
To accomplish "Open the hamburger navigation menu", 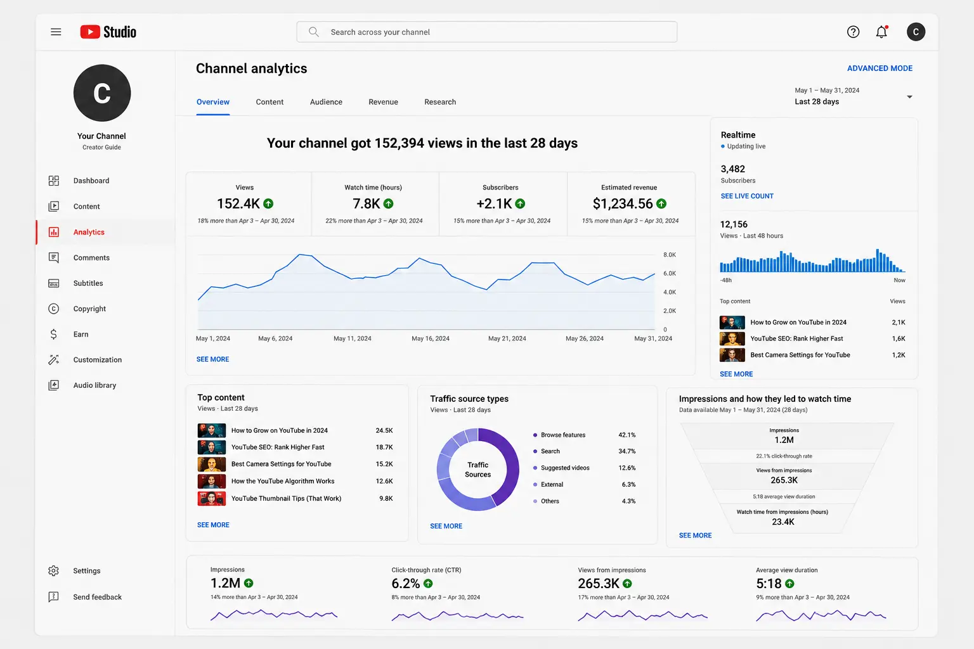I will [x=56, y=32].
